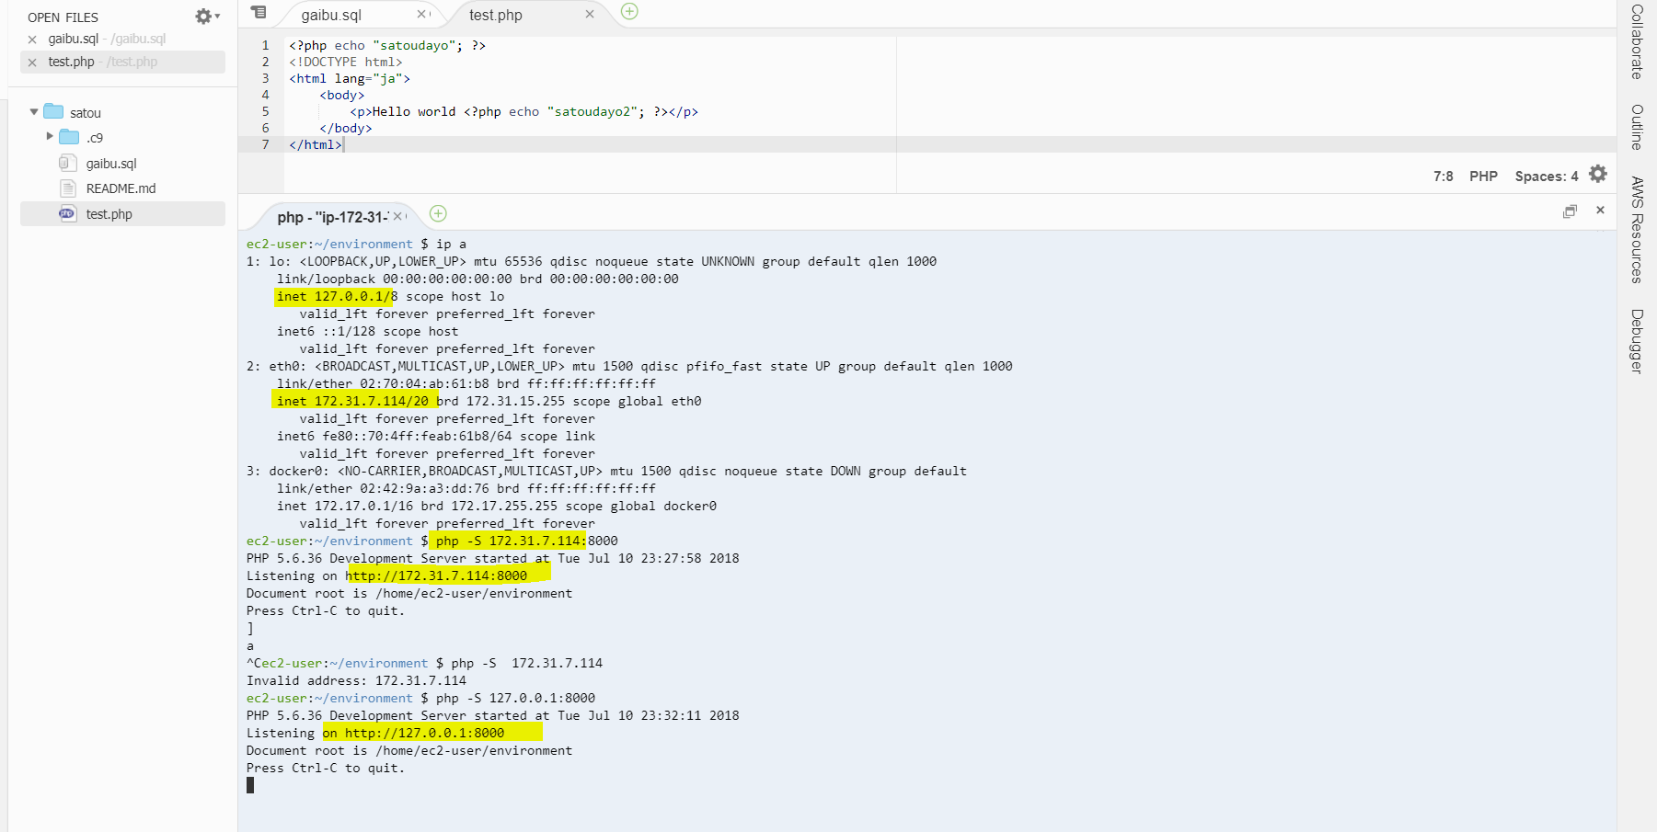Viewport: 1657px width, 832px height.
Task: Close test.php in Open Files list
Action: tap(32, 63)
